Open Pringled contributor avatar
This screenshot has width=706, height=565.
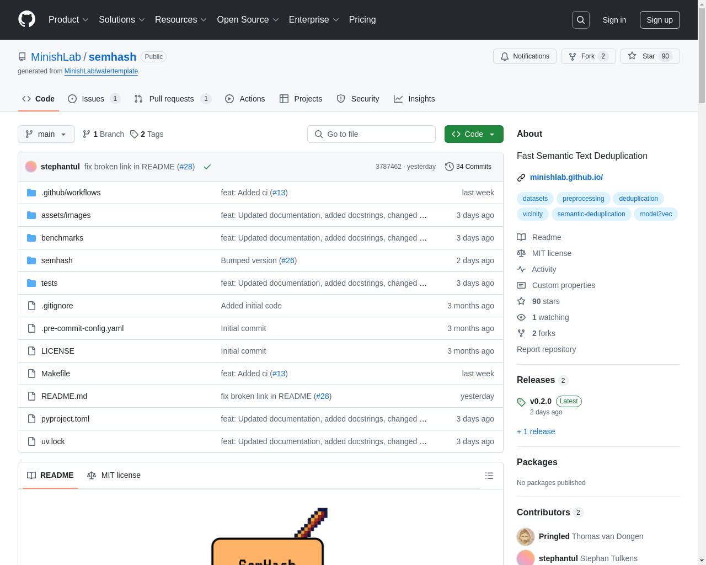tap(526, 536)
